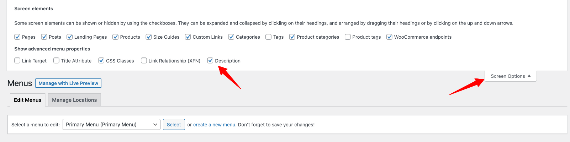Screen dimensions: 570x142
Task: Uncheck the Pages checkbox
Action: click(17, 37)
